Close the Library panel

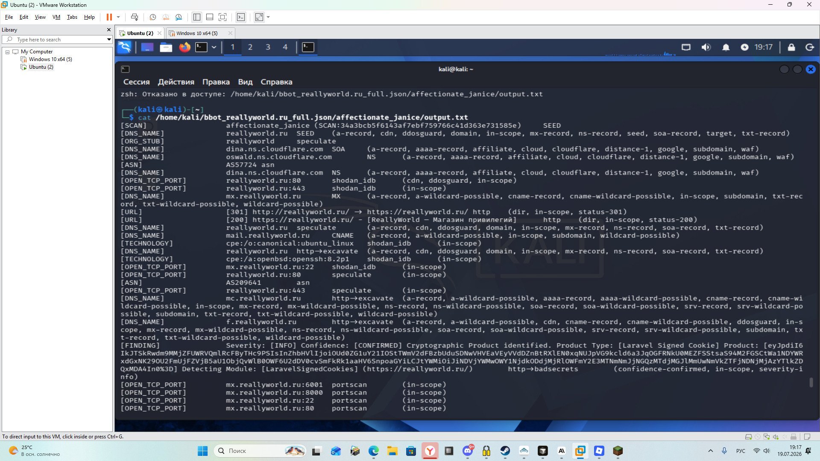point(108,30)
